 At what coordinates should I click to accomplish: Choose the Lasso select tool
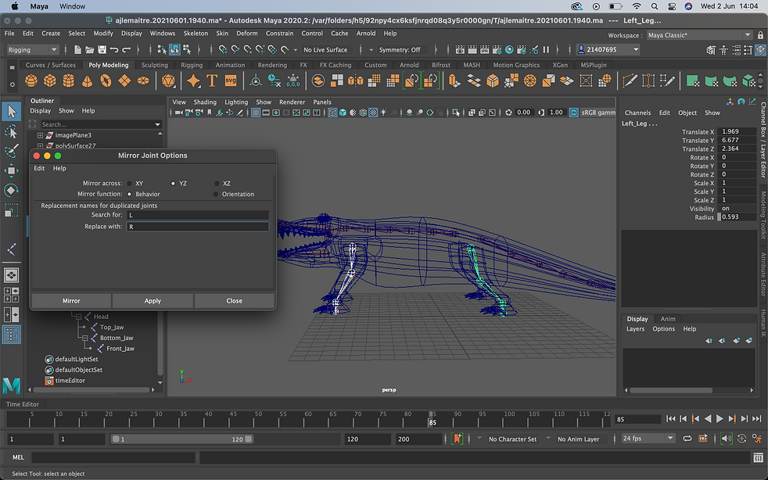coord(11,131)
